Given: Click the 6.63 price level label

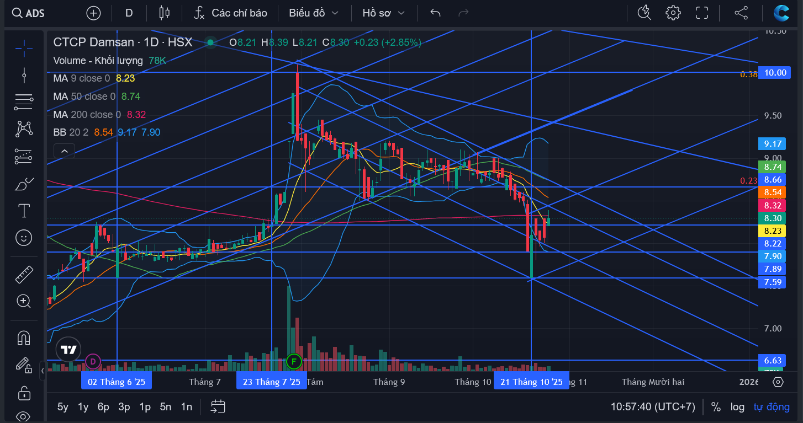Looking at the screenshot, I should click(772, 360).
